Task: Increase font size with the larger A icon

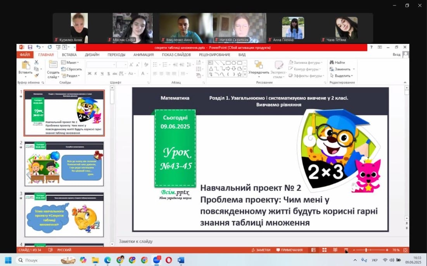Action: pos(131,65)
